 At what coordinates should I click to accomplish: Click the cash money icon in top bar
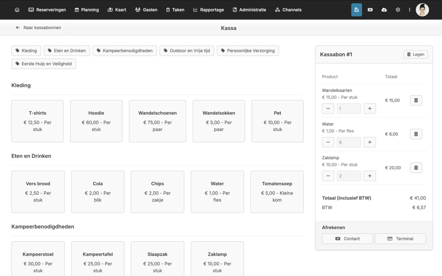[370, 10]
